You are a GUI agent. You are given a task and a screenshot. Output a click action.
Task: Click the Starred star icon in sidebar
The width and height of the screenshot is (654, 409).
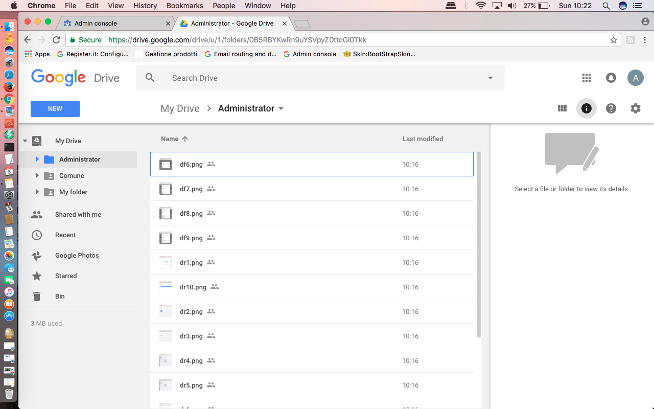37,276
